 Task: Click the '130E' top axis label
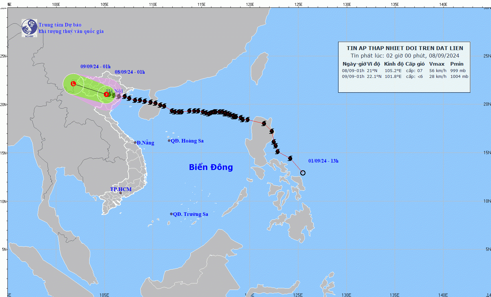point(347,5)
